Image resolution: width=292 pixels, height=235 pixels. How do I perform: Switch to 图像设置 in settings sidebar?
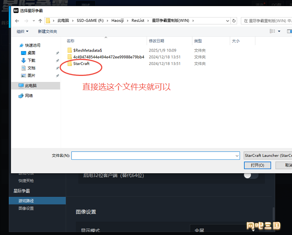[x=26, y=208]
